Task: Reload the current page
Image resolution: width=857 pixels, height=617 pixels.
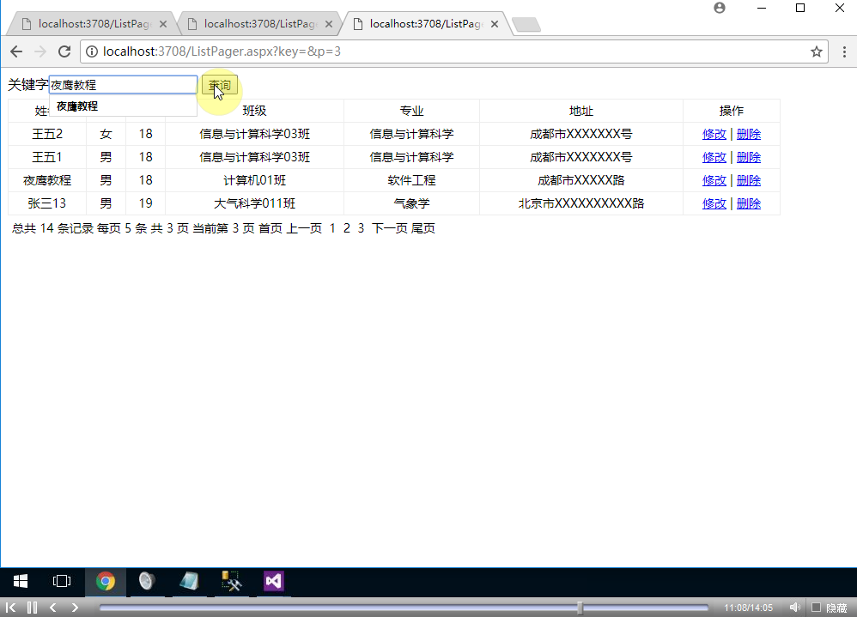Action: coord(64,51)
